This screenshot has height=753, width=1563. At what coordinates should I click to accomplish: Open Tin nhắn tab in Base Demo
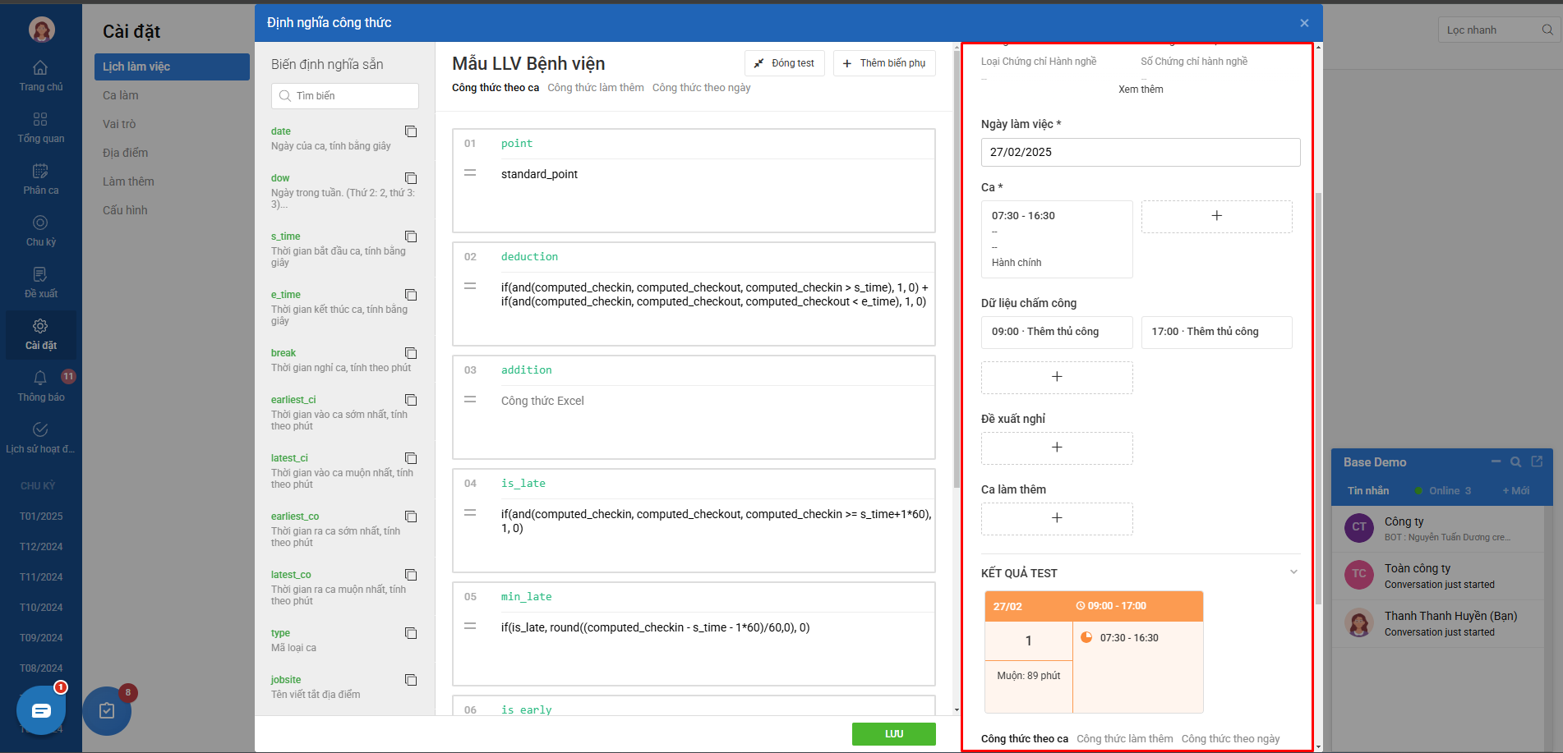click(1368, 491)
